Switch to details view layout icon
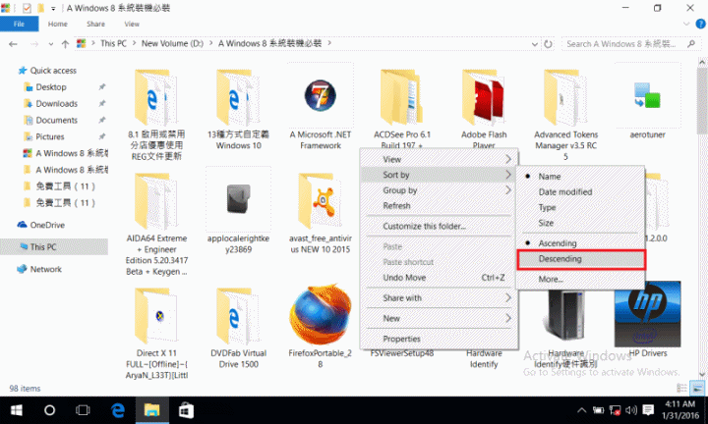This screenshot has height=424, width=708. (x=681, y=388)
